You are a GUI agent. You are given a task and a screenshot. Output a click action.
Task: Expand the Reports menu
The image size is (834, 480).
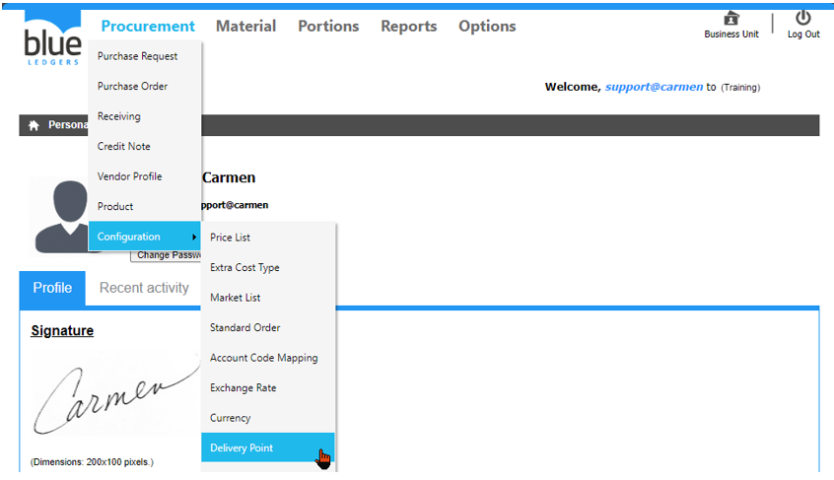(x=408, y=27)
